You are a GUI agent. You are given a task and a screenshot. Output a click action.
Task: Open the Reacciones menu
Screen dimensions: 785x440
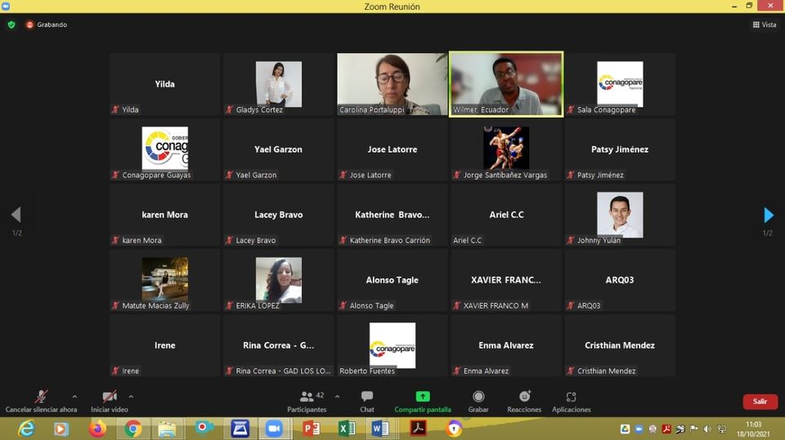coord(524,397)
